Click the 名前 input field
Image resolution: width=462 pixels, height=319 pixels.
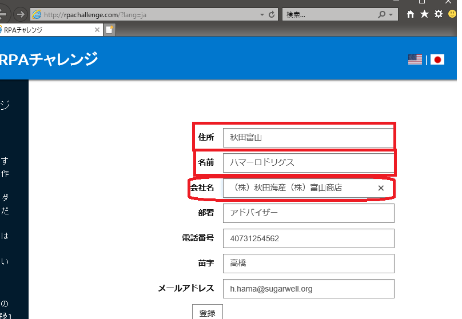point(309,162)
